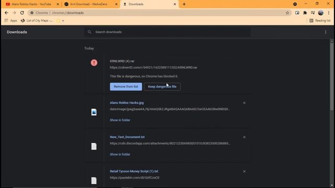Open the List of City Maps bookmark
Viewport: 335px width, 188px height.
[x=37, y=20]
